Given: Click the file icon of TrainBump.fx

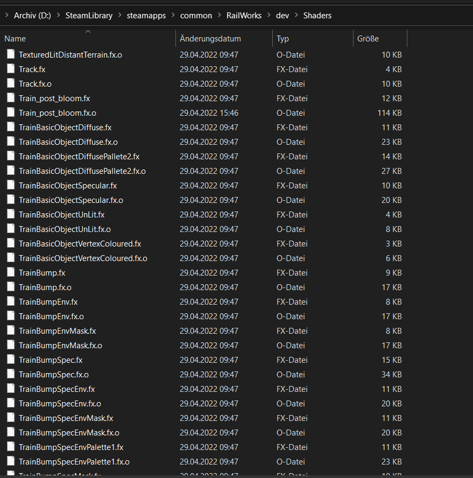Looking at the screenshot, I should pos(11,272).
